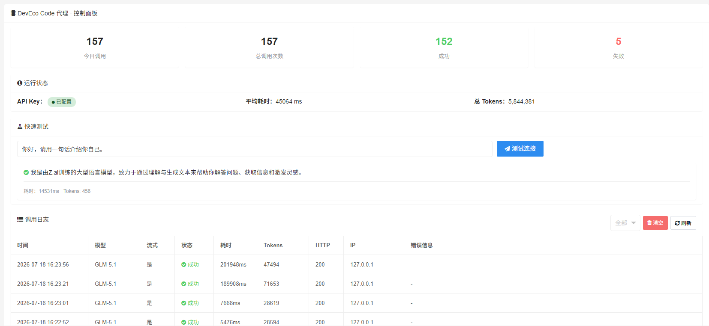Click success check icon in 16:22:52 row

183,323
